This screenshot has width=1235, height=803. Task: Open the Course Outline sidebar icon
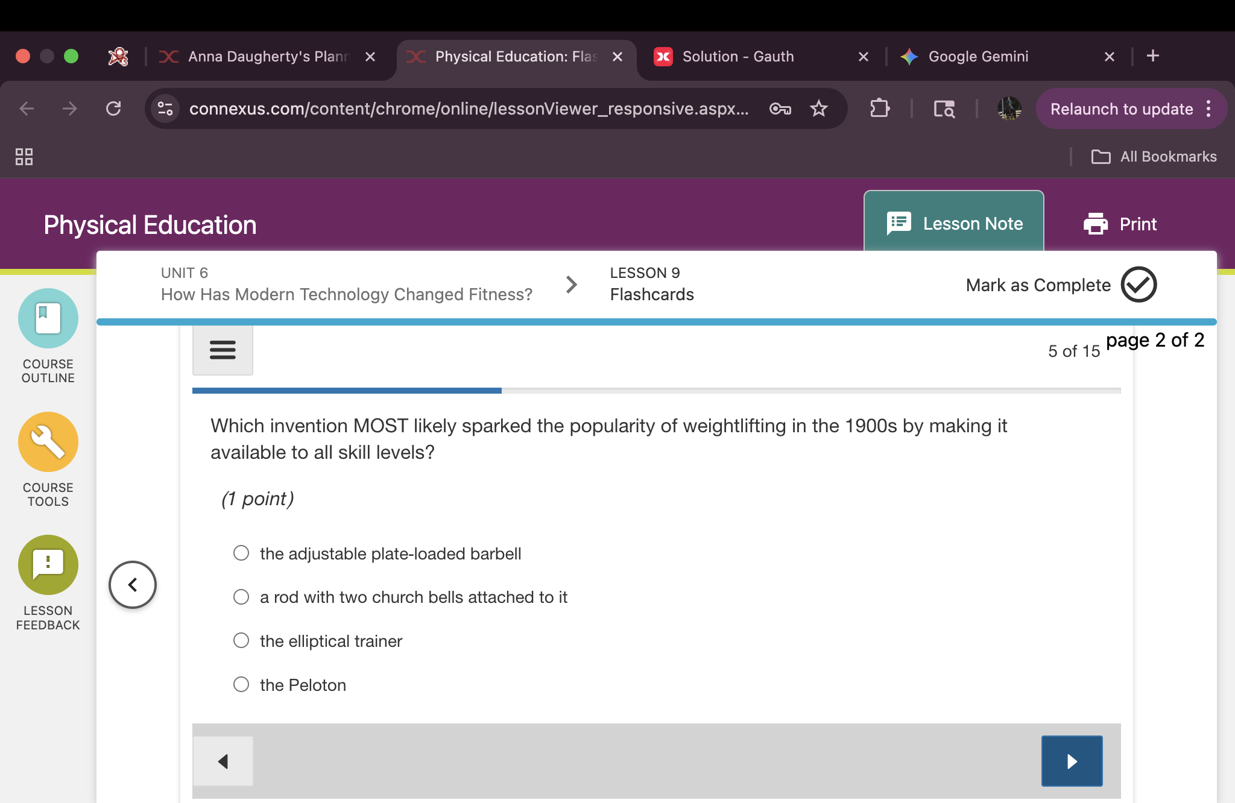coord(48,318)
